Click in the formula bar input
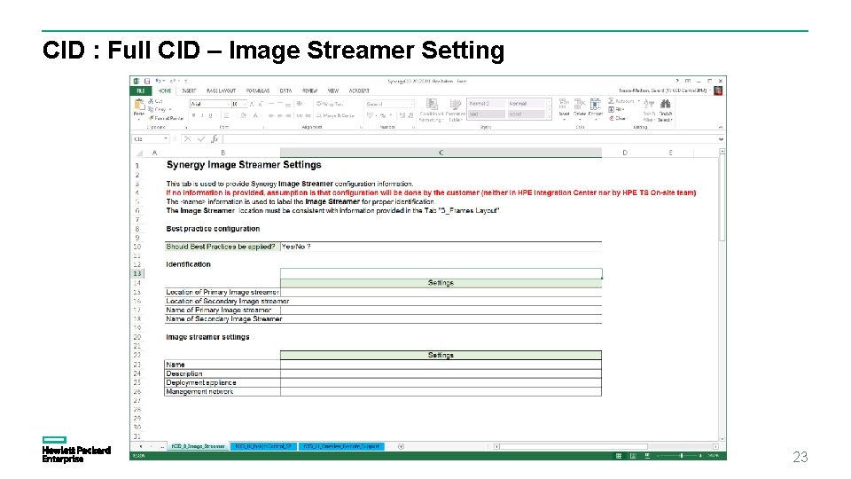 pos(469,139)
